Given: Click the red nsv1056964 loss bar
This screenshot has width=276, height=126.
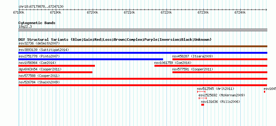Looking at the screenshot, I should (57, 66).
